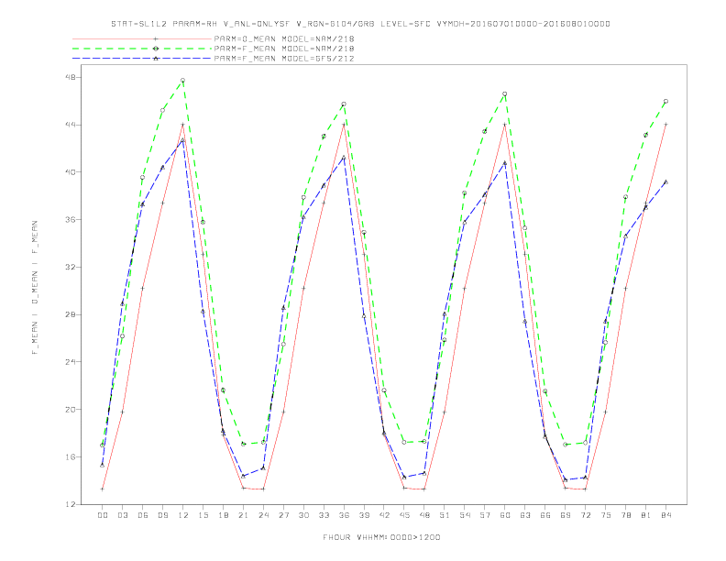The width and height of the screenshot is (726, 561).
Task: Select green circle data point at hour 48
Action: coord(424,442)
